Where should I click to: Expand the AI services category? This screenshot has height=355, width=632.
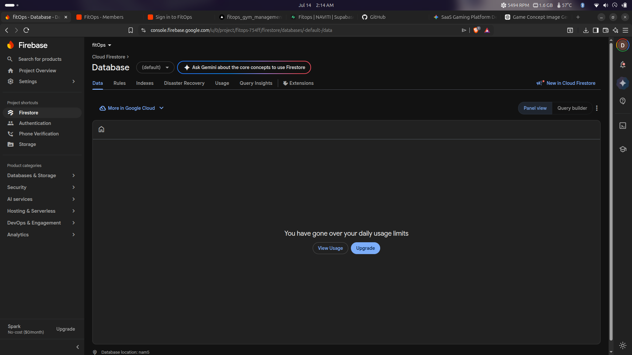coord(41,199)
